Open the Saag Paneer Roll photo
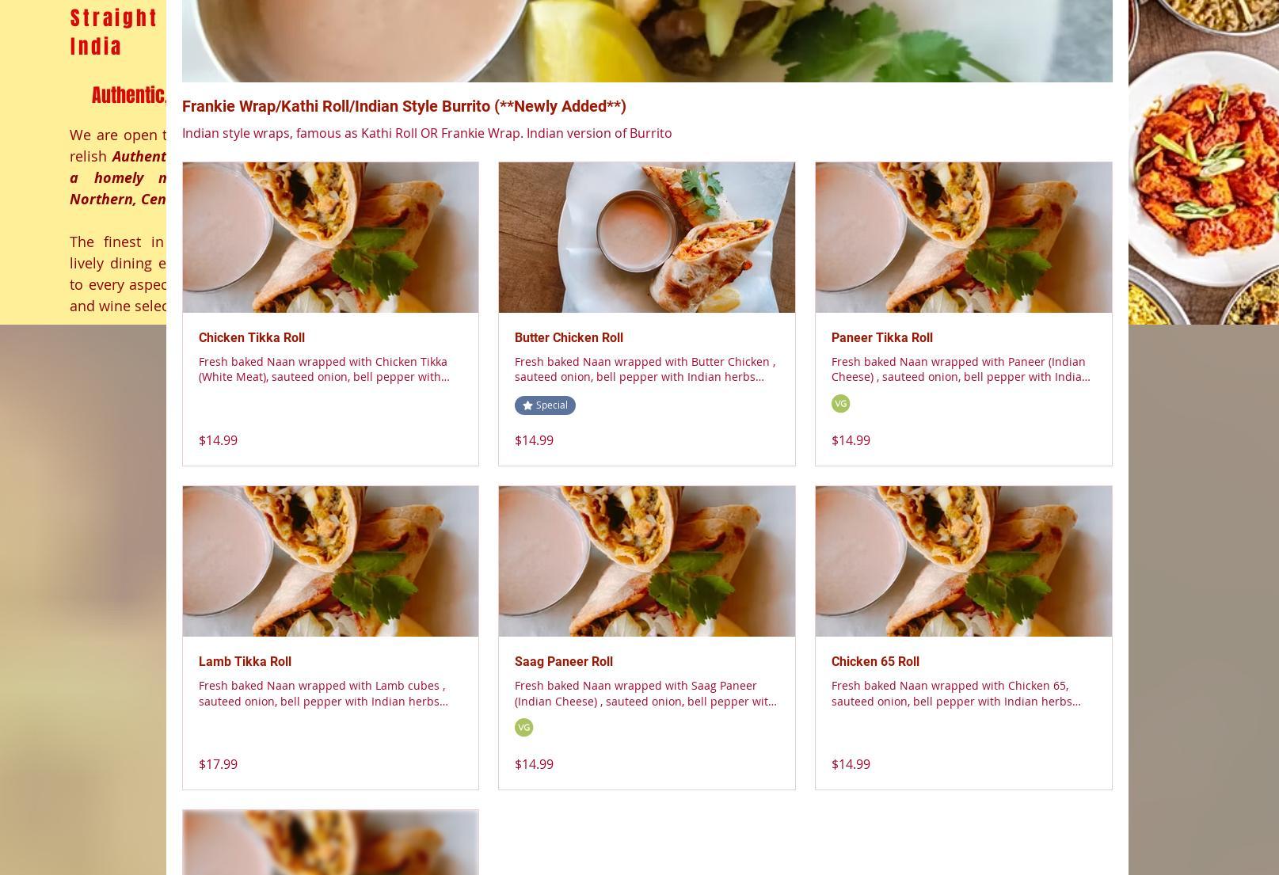 pyautogui.click(x=647, y=561)
